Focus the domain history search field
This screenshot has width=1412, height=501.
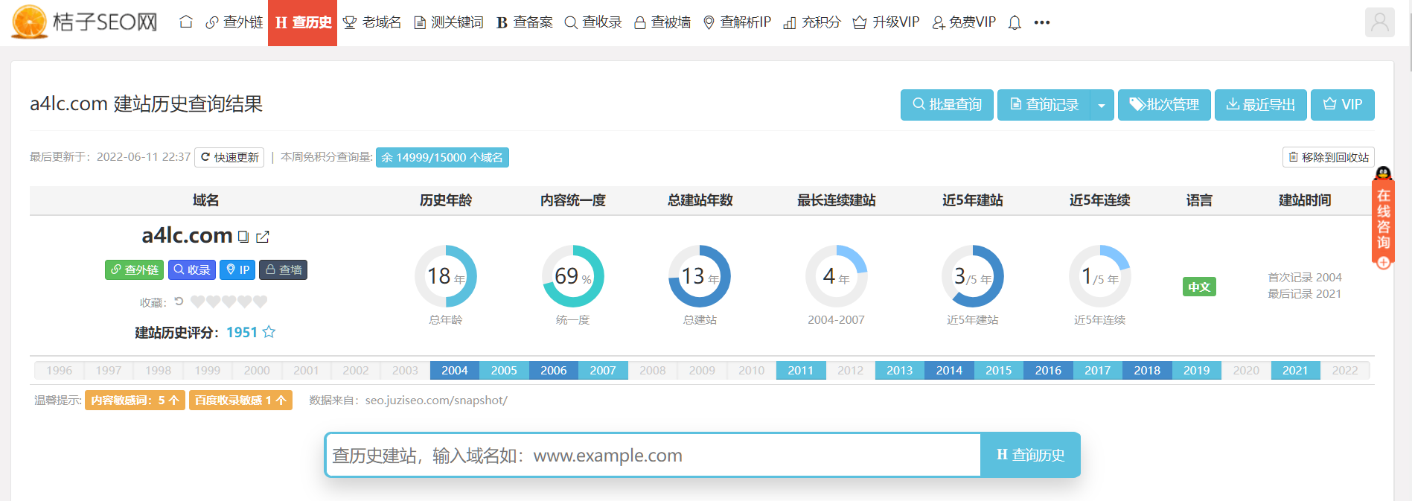point(653,455)
